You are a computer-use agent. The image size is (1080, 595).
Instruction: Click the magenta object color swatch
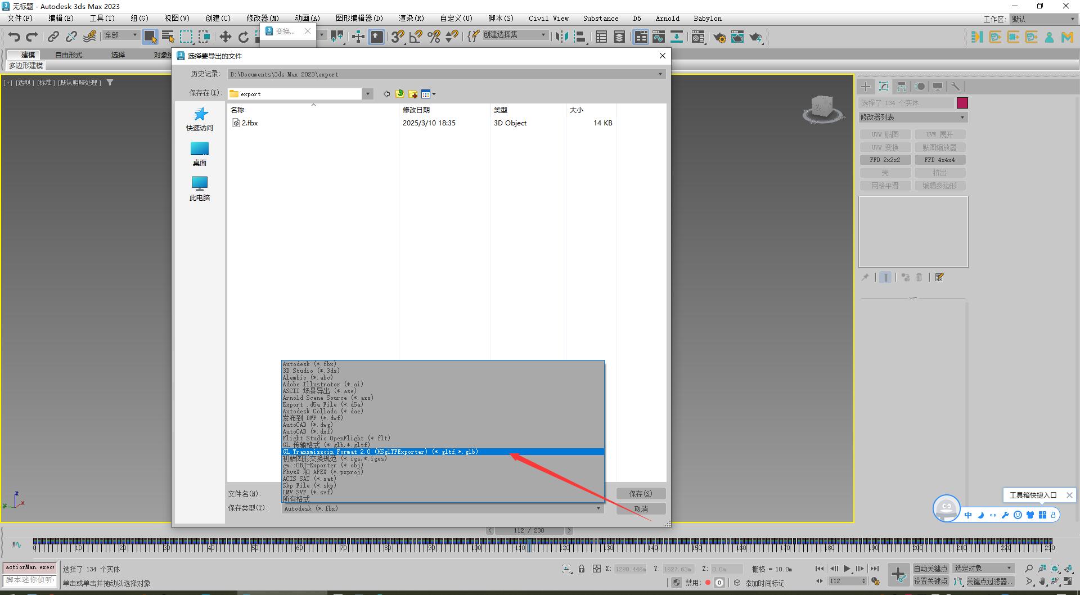tap(962, 103)
